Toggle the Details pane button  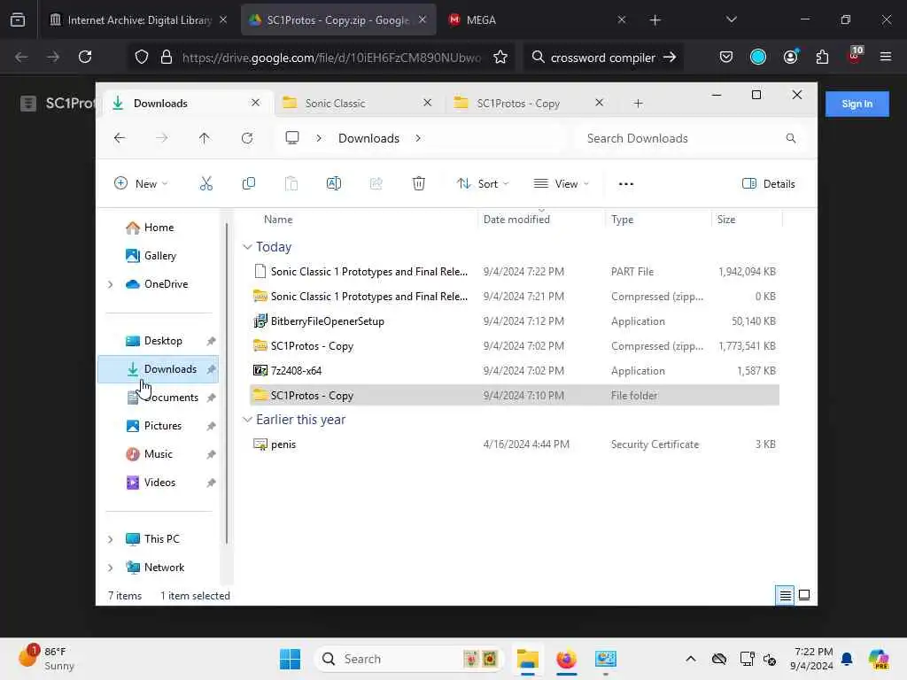768,184
